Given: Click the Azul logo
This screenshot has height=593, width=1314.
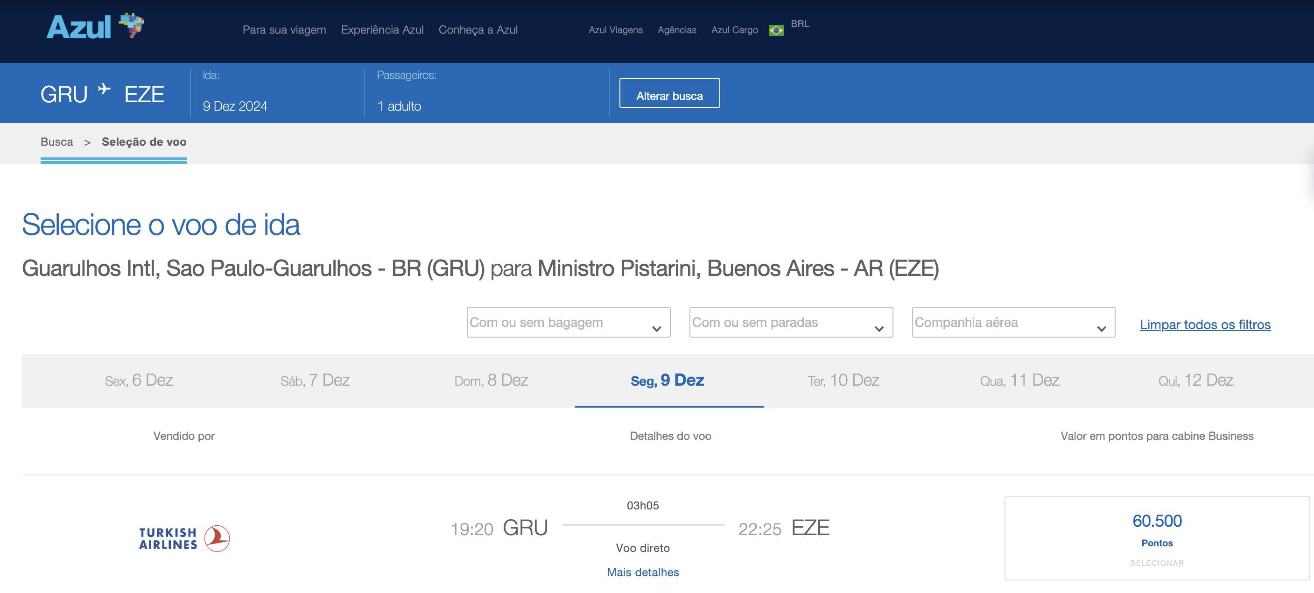Looking at the screenshot, I should [95, 27].
